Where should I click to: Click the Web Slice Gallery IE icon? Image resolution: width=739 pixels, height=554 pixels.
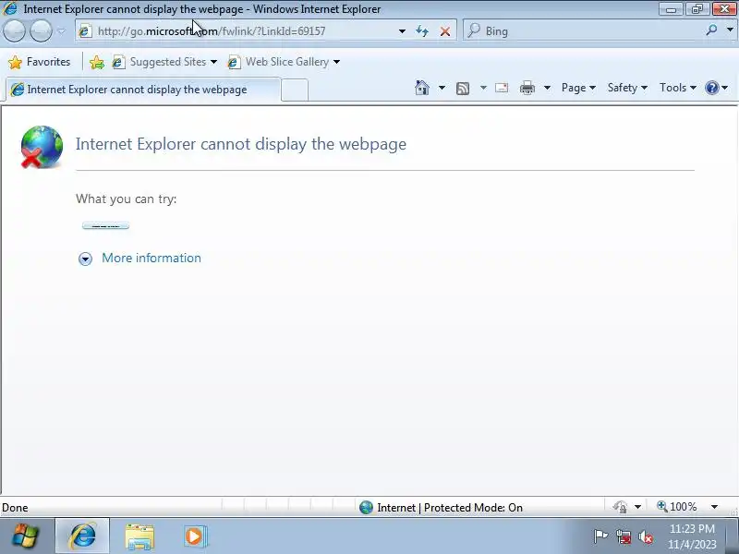[x=234, y=62]
